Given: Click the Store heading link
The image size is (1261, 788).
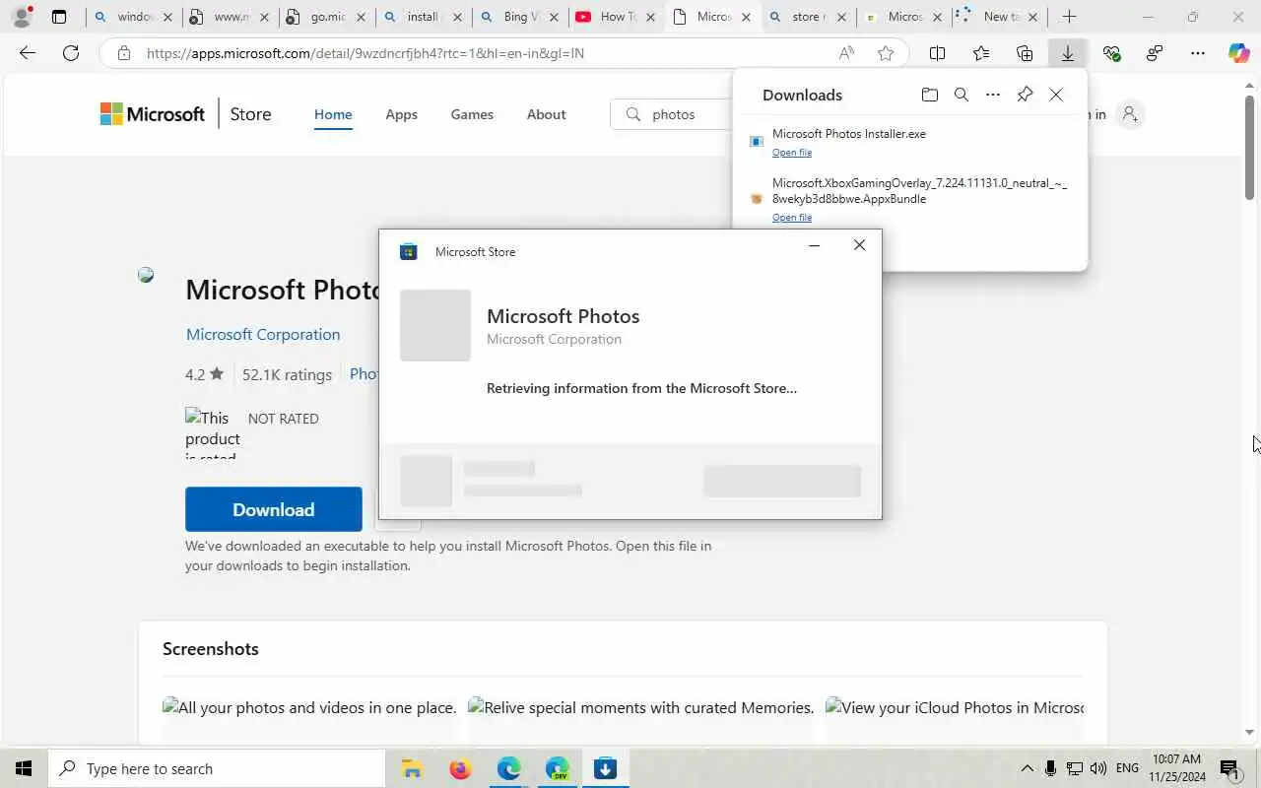Looking at the screenshot, I should [x=250, y=114].
